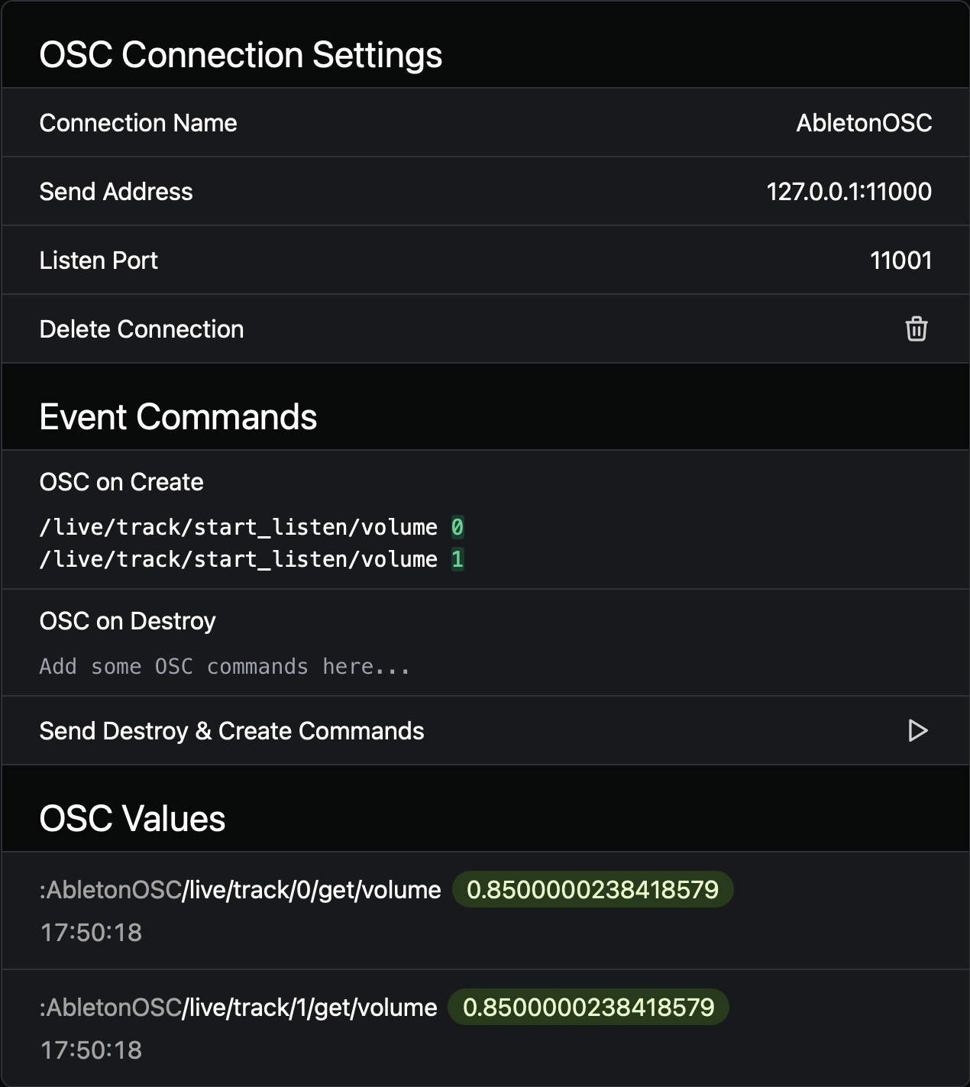970x1087 pixels.
Task: Click the Send Address label
Action: 116,192
